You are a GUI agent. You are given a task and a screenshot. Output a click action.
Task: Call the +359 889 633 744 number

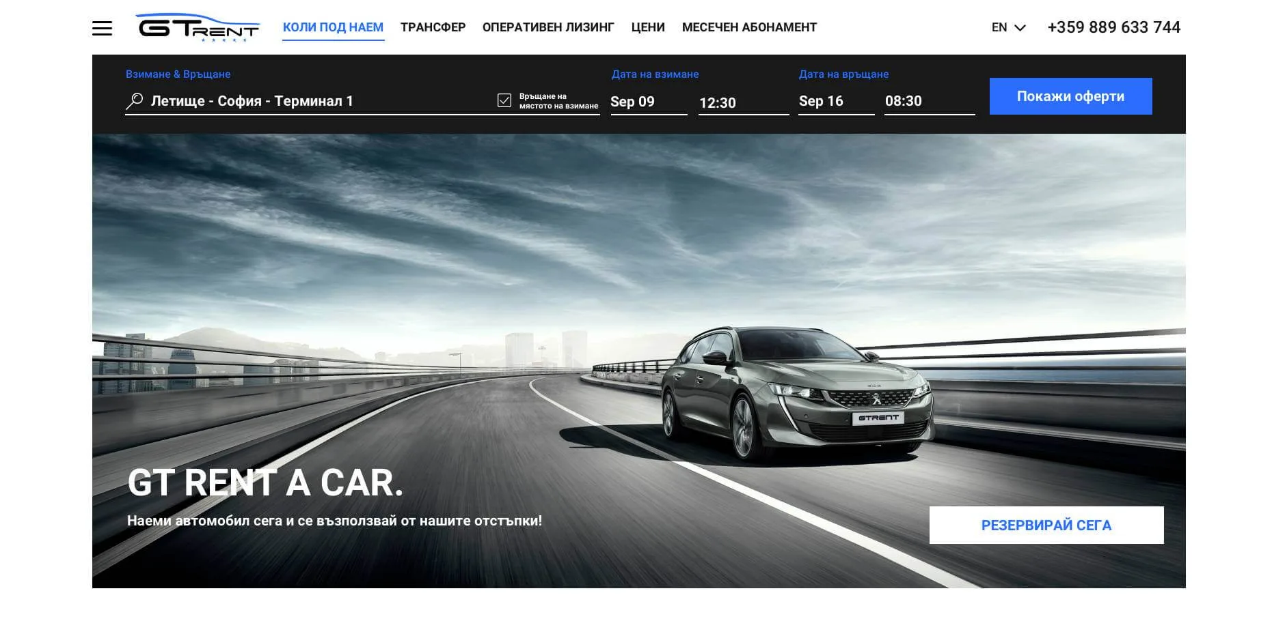(x=1113, y=28)
